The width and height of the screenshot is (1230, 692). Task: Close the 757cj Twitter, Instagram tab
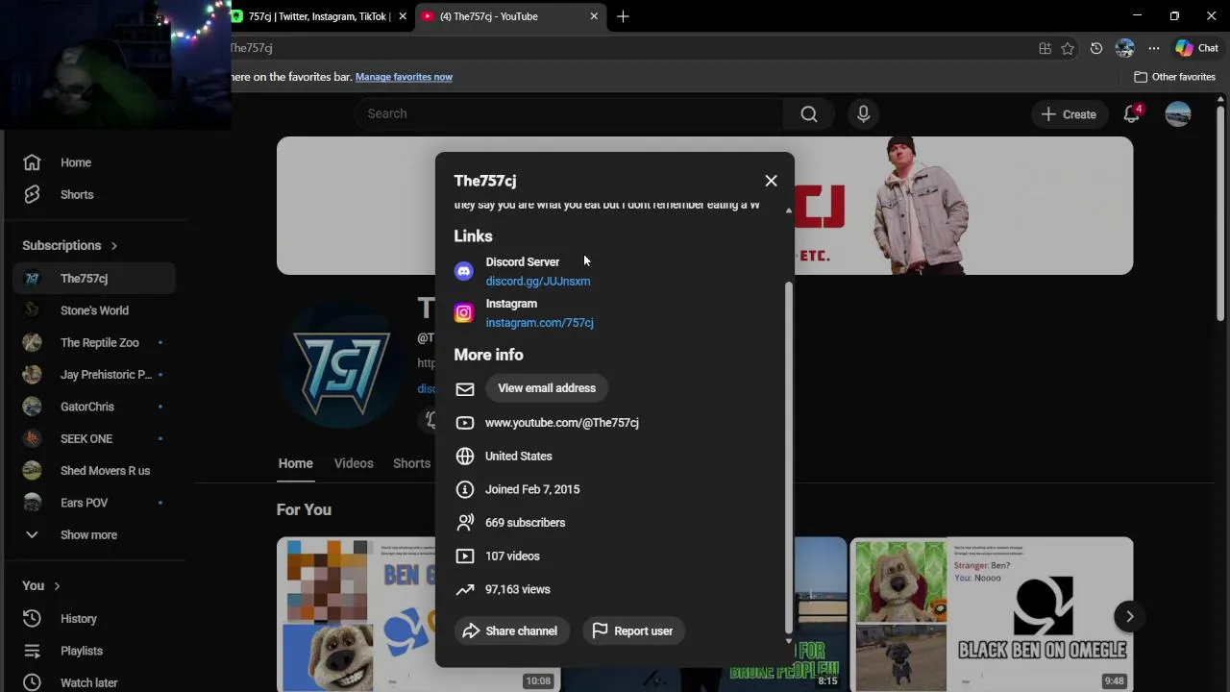point(403,16)
